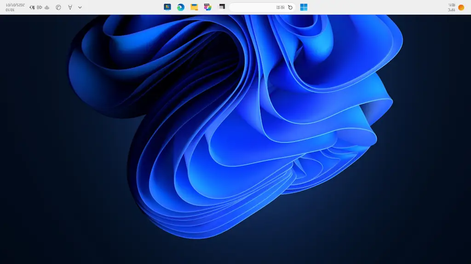Screen dimensions: 471x264
Task: Open File Explorer from the taskbar
Action: coord(194,7)
